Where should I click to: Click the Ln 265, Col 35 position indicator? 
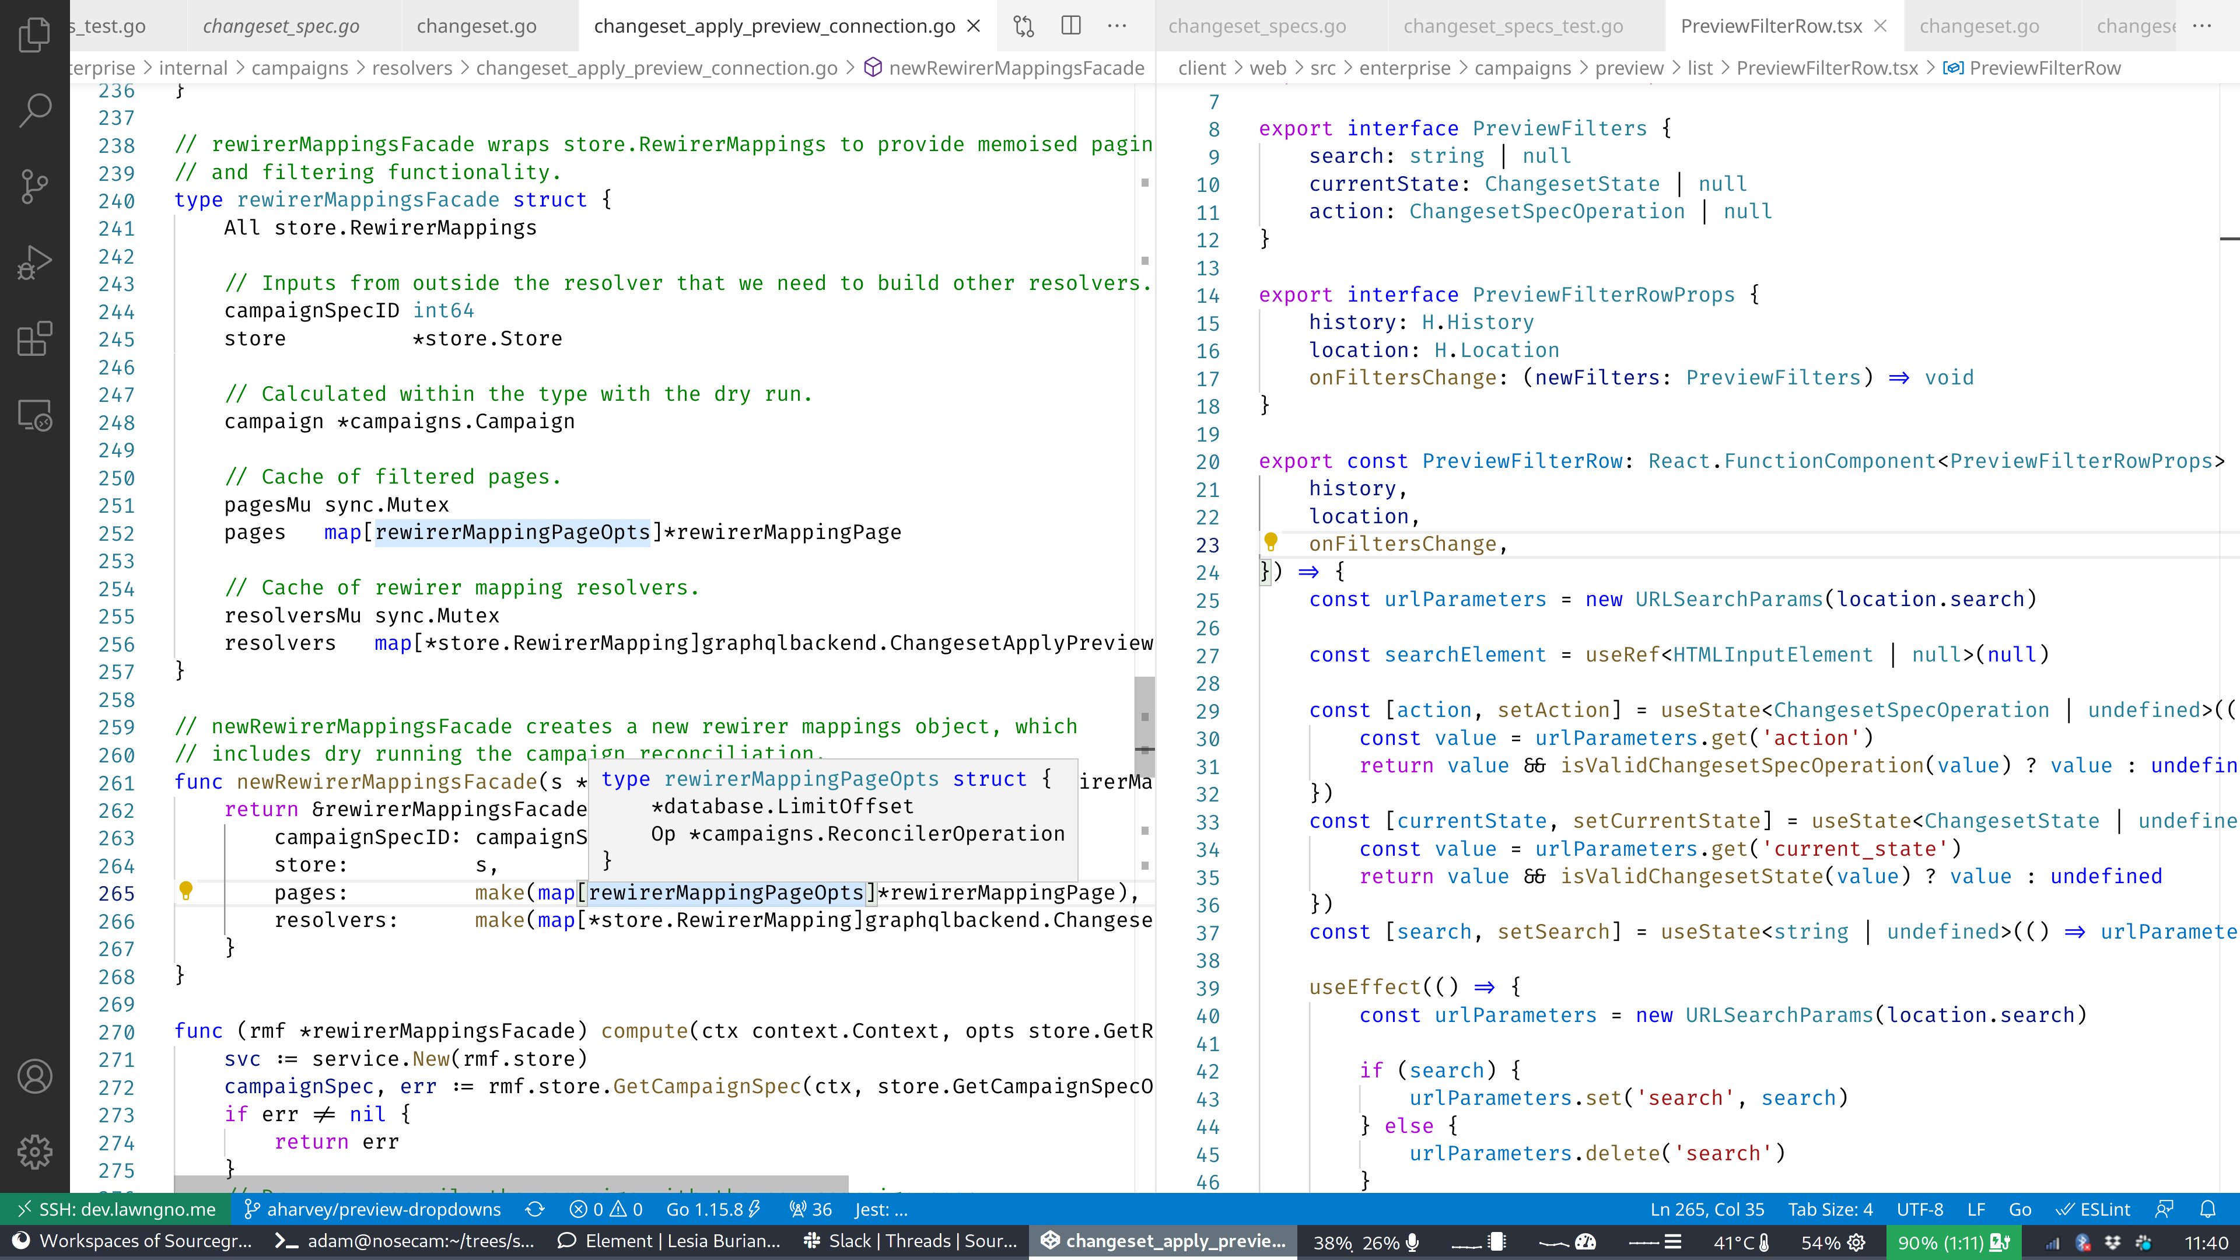(1707, 1210)
